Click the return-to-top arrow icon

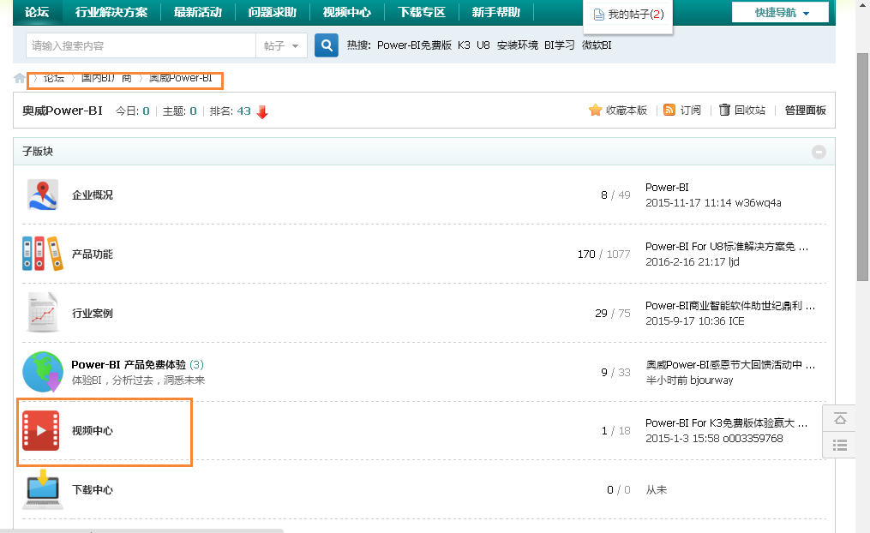840,419
